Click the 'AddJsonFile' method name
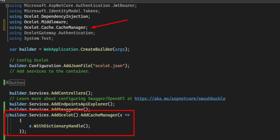The height and width of the screenshot is (140, 280). coord(77,66)
